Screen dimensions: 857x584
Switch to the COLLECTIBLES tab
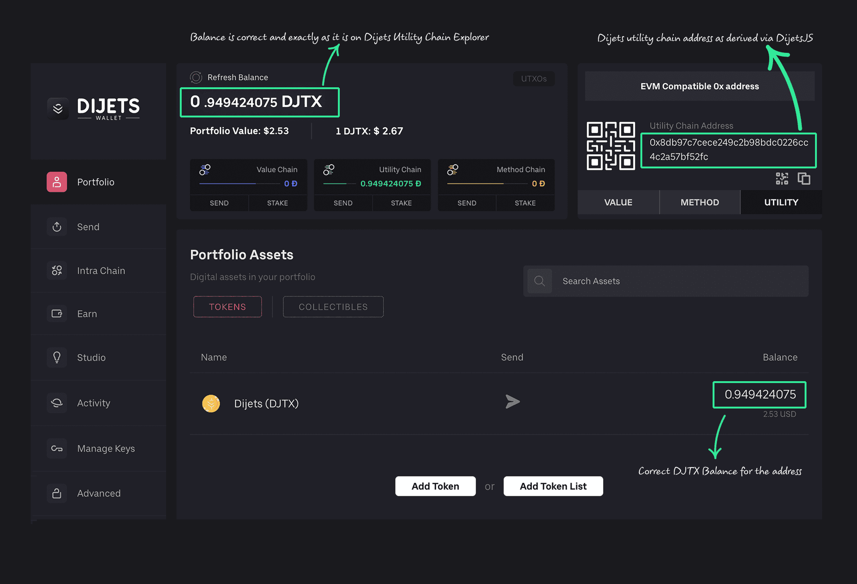(x=333, y=307)
